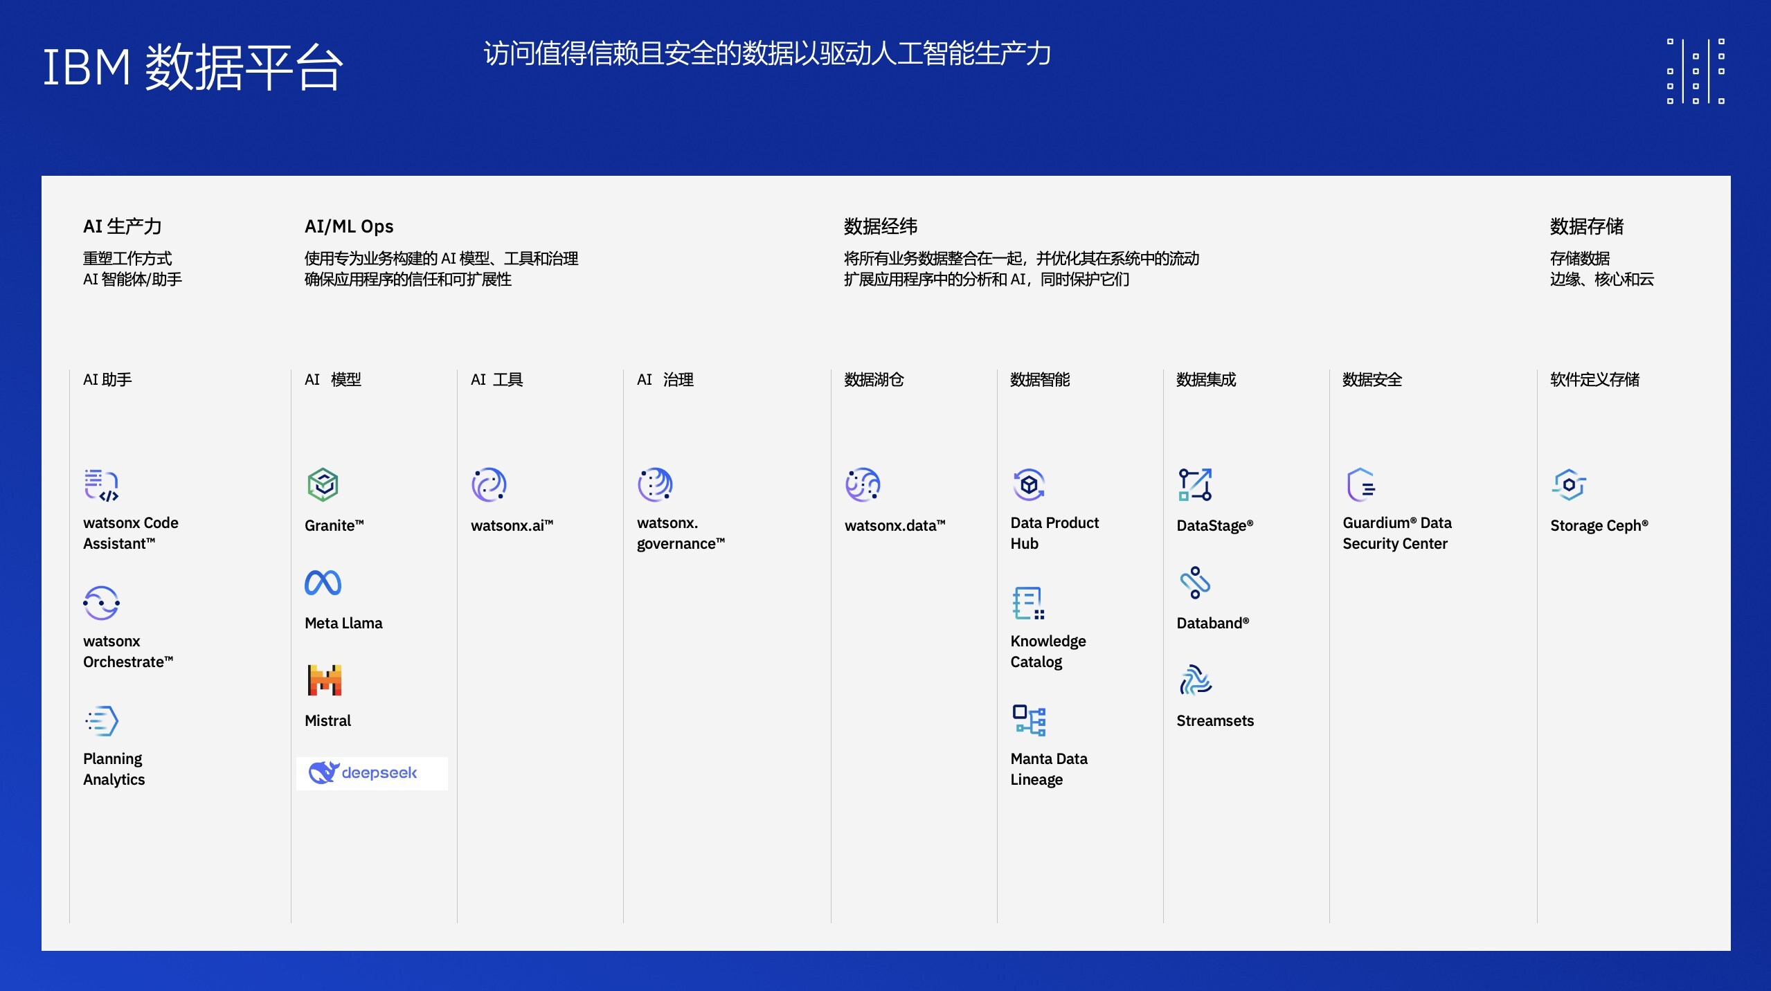Click the Meta Llama infinity logo
Viewport: 1771px width, 991px height.
[x=323, y=583]
